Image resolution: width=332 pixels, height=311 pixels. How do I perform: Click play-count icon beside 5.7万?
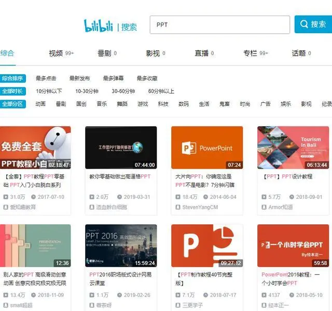point(264,197)
